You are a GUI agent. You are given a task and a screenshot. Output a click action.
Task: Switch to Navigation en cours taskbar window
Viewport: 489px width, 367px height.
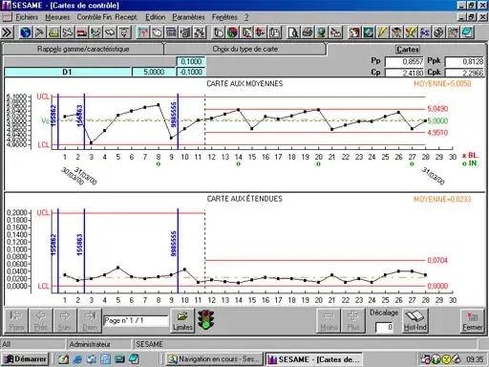click(215, 359)
